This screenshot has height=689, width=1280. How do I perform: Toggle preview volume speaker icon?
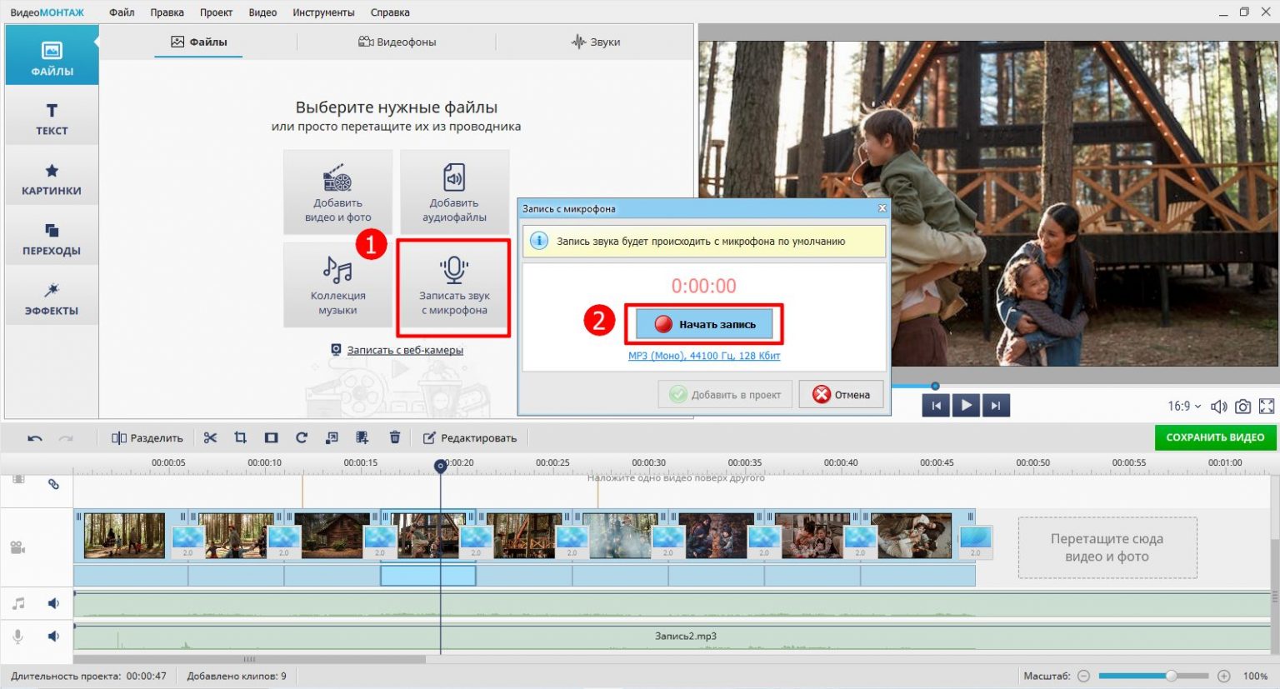click(1218, 407)
